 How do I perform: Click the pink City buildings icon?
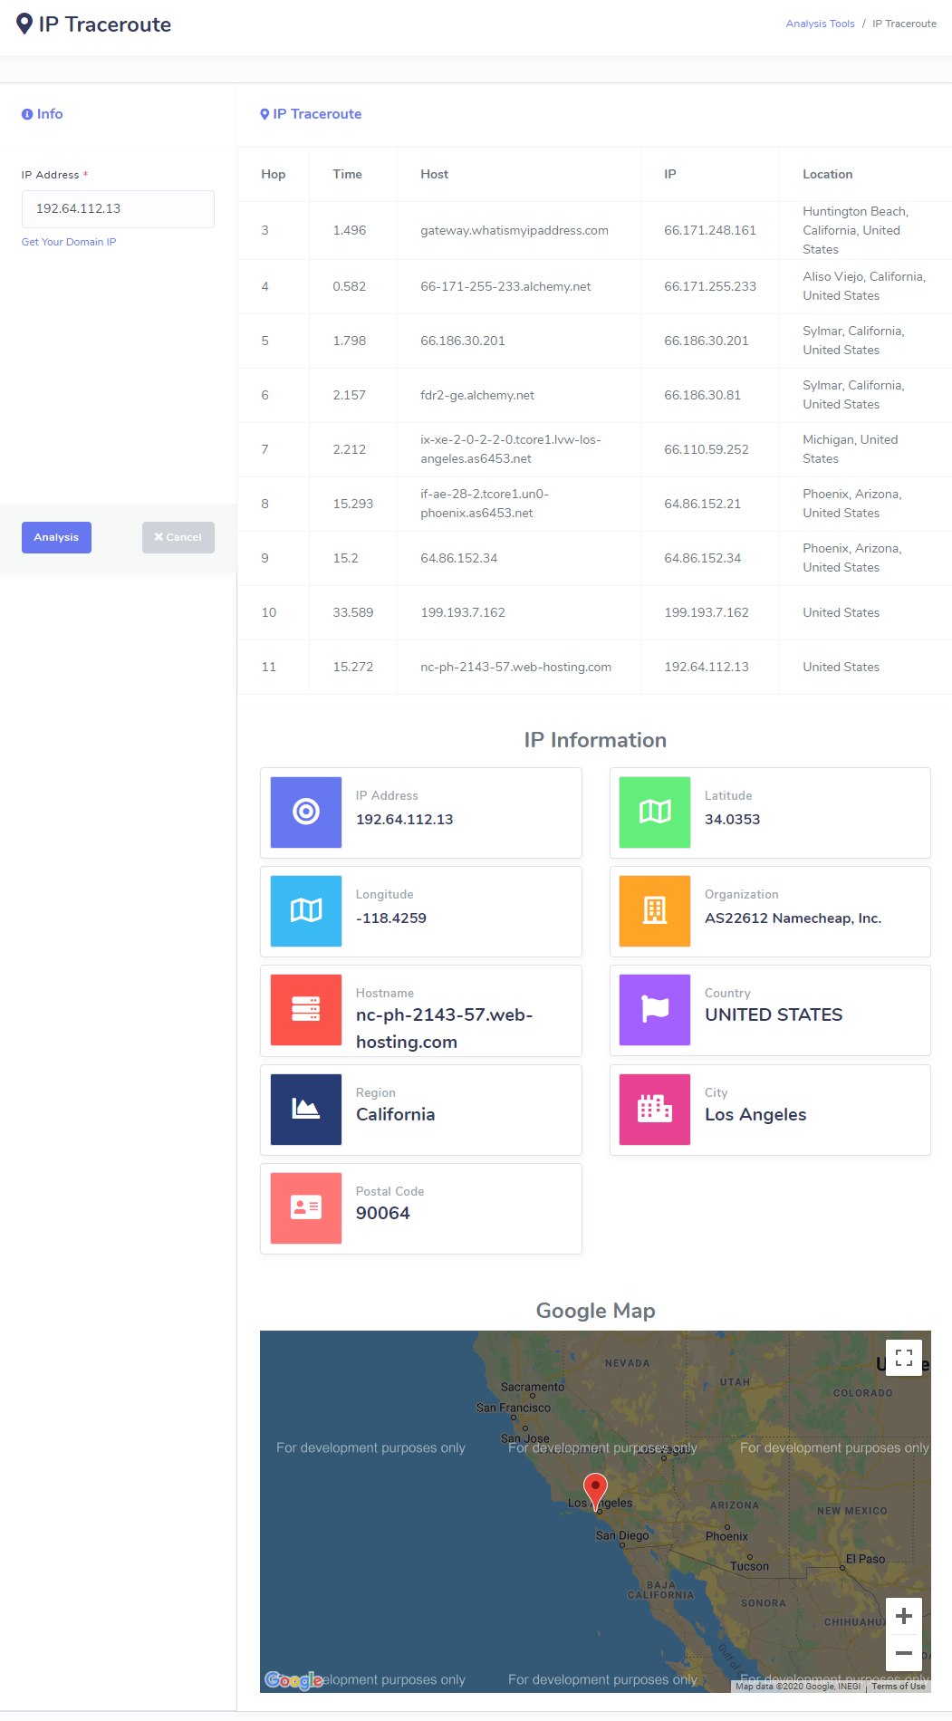[654, 1110]
